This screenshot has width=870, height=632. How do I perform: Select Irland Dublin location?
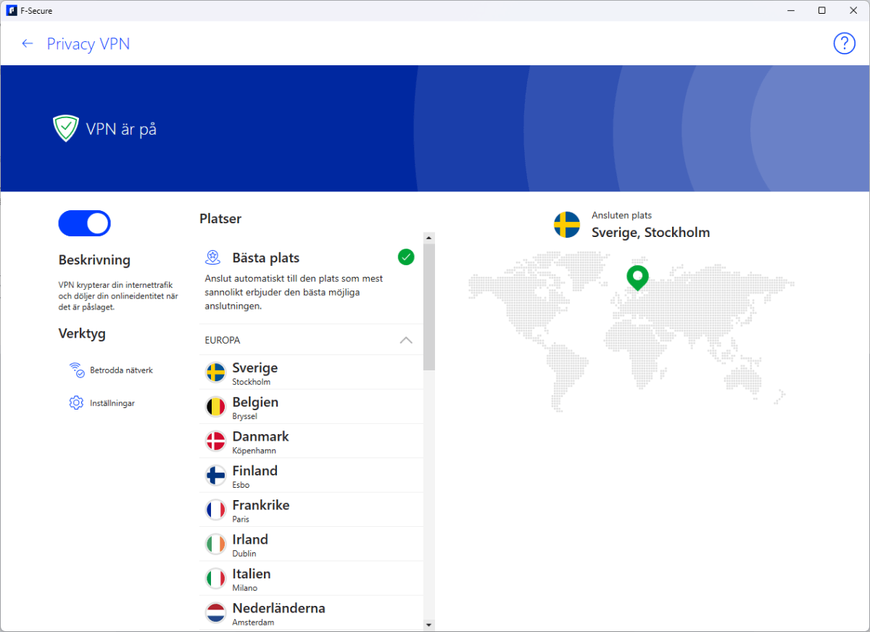(311, 544)
